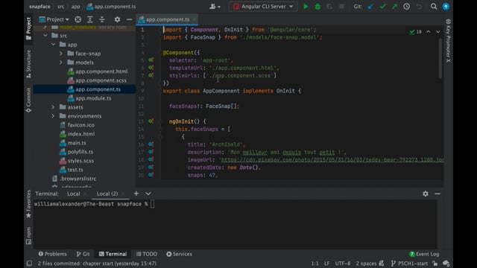Open Key Promoter X sidebar panel
The height and width of the screenshot is (268, 477).
click(448, 41)
